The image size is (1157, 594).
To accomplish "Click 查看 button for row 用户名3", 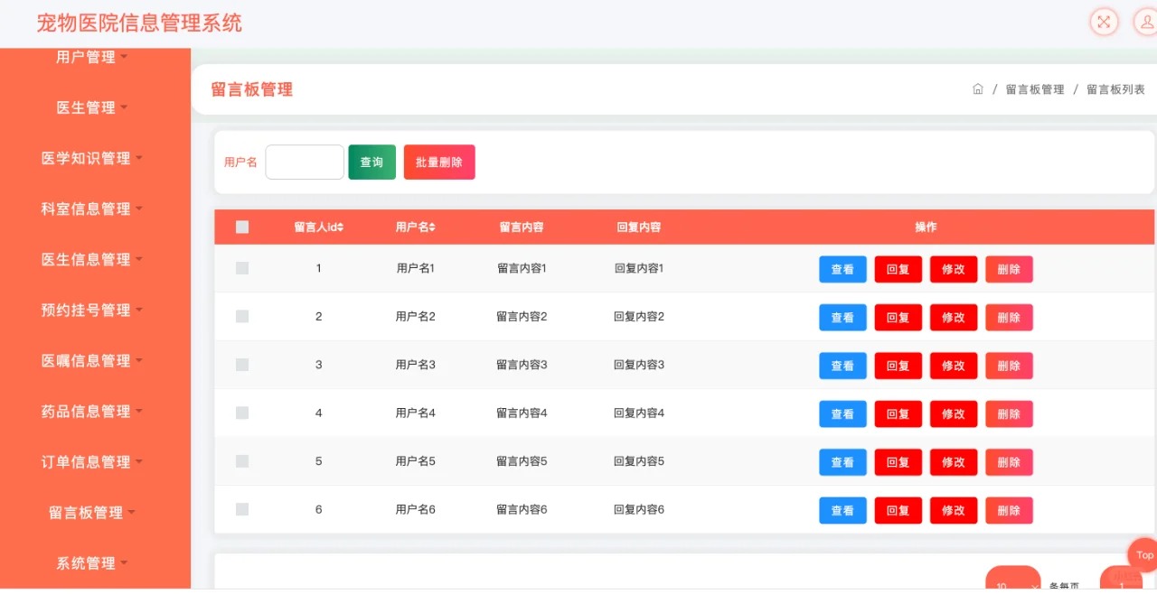I will [x=842, y=366].
